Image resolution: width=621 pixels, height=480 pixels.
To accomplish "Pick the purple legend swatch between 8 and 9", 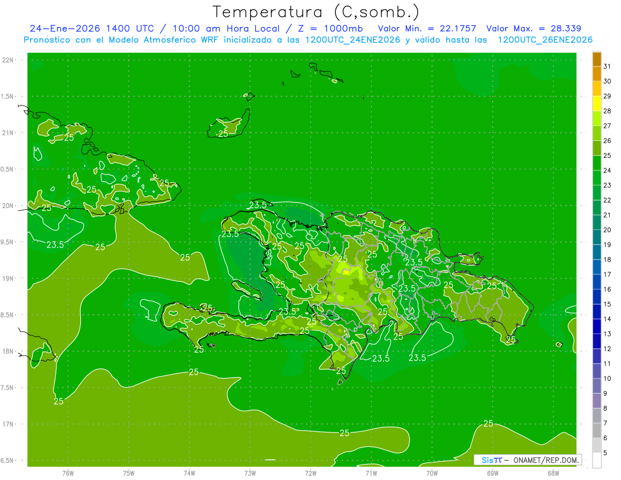I will point(597,401).
